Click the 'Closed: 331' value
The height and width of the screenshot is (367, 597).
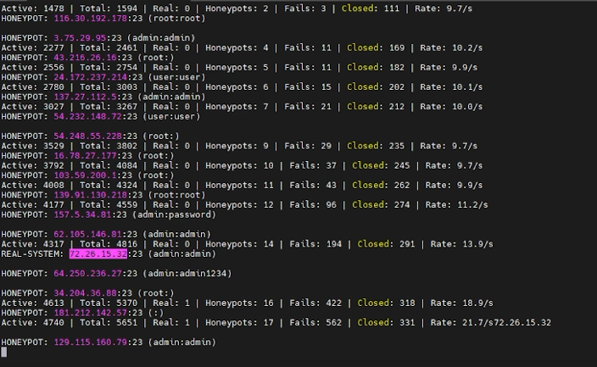pyautogui.click(x=386, y=323)
